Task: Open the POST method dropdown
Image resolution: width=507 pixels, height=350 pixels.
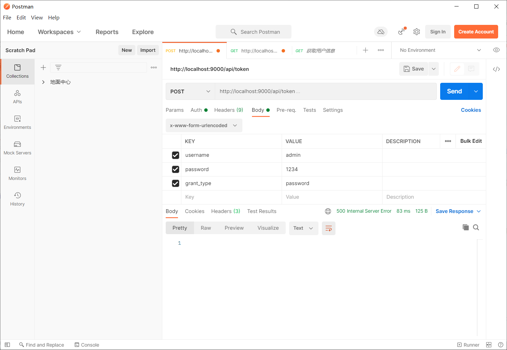Action: (190, 91)
